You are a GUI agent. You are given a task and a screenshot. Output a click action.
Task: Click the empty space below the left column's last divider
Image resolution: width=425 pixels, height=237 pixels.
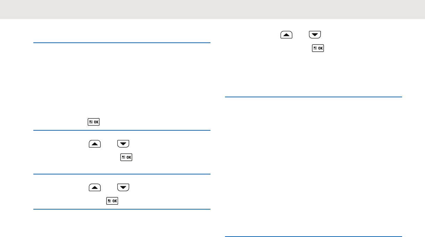[122, 224]
